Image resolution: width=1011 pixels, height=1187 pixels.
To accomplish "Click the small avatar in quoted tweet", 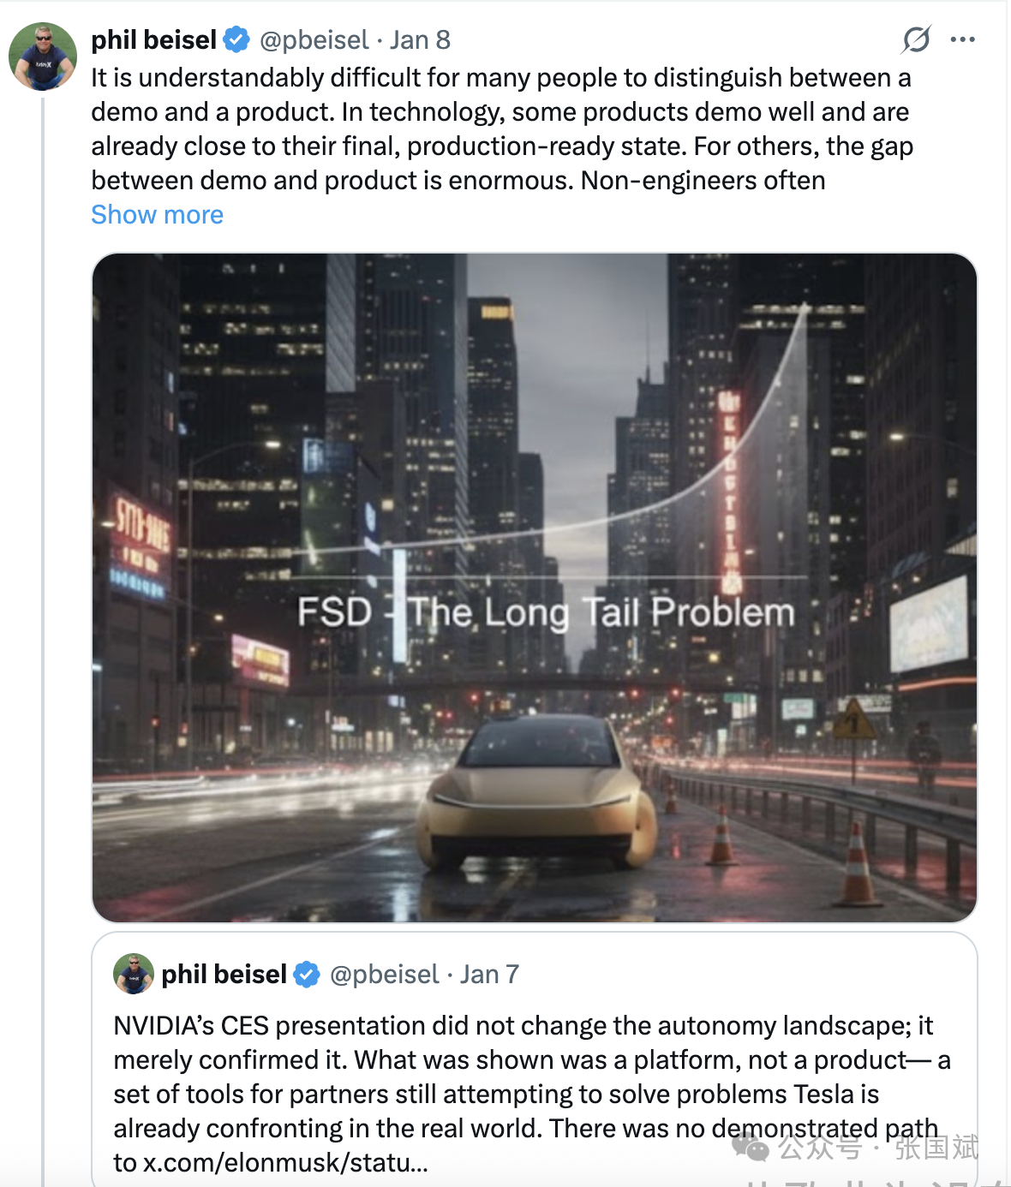I will [x=134, y=974].
